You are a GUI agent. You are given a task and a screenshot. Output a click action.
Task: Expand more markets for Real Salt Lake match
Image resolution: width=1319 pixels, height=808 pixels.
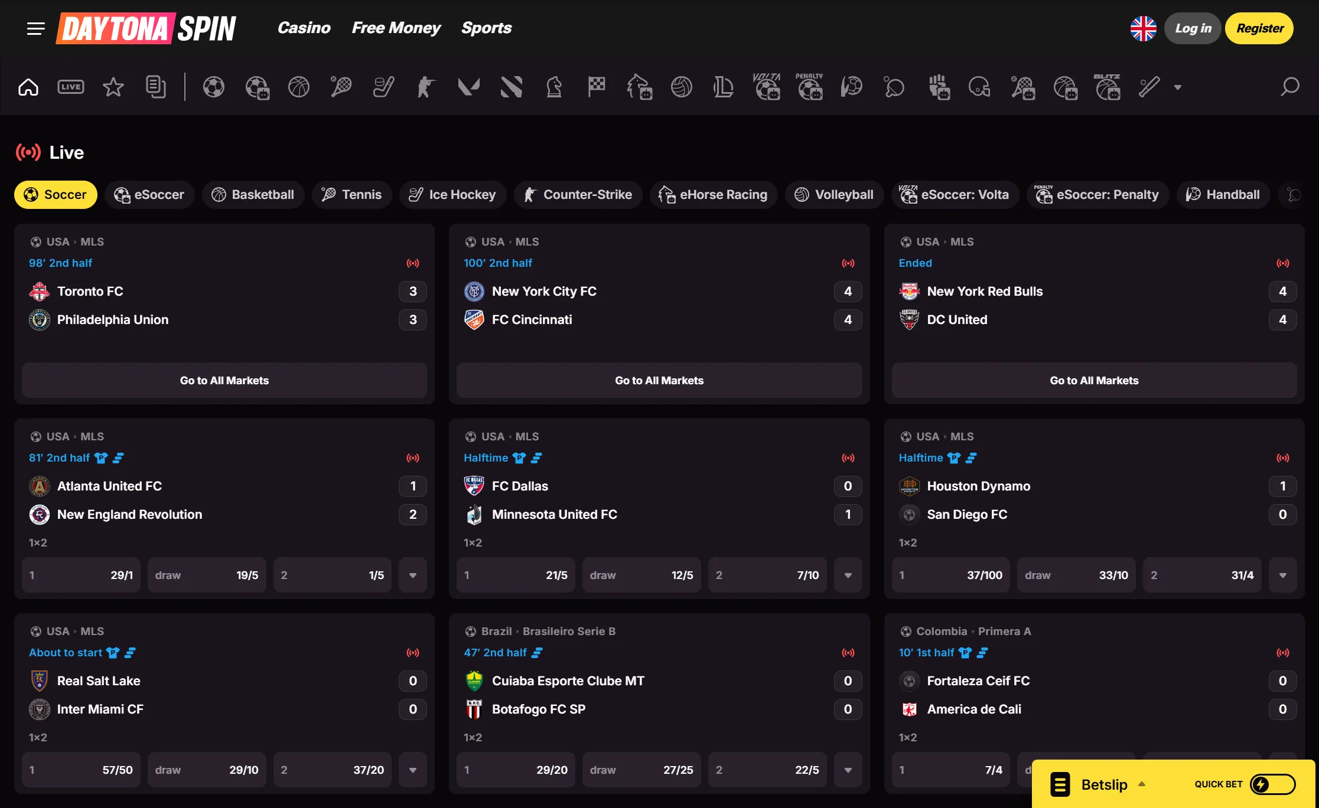pos(413,770)
